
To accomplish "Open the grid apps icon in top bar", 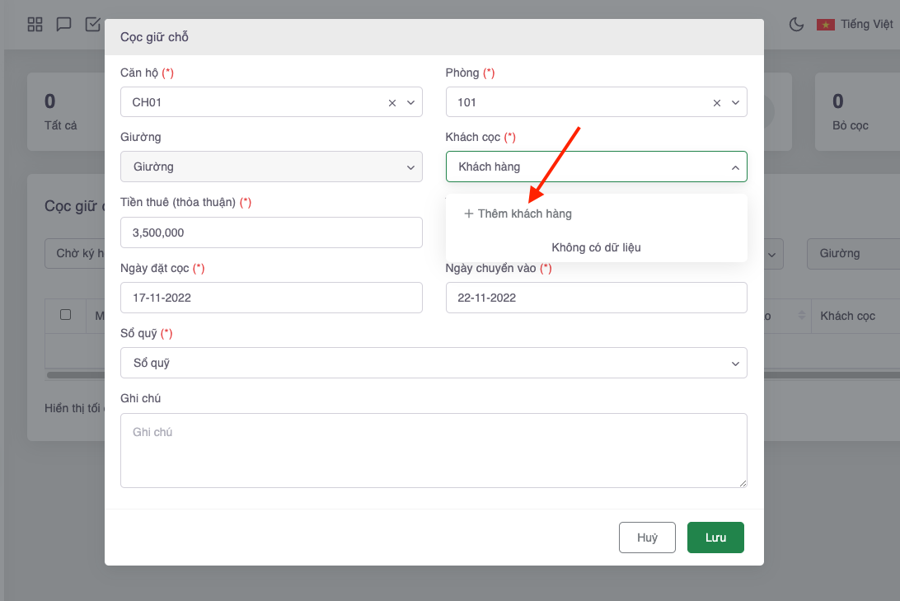I will [35, 24].
